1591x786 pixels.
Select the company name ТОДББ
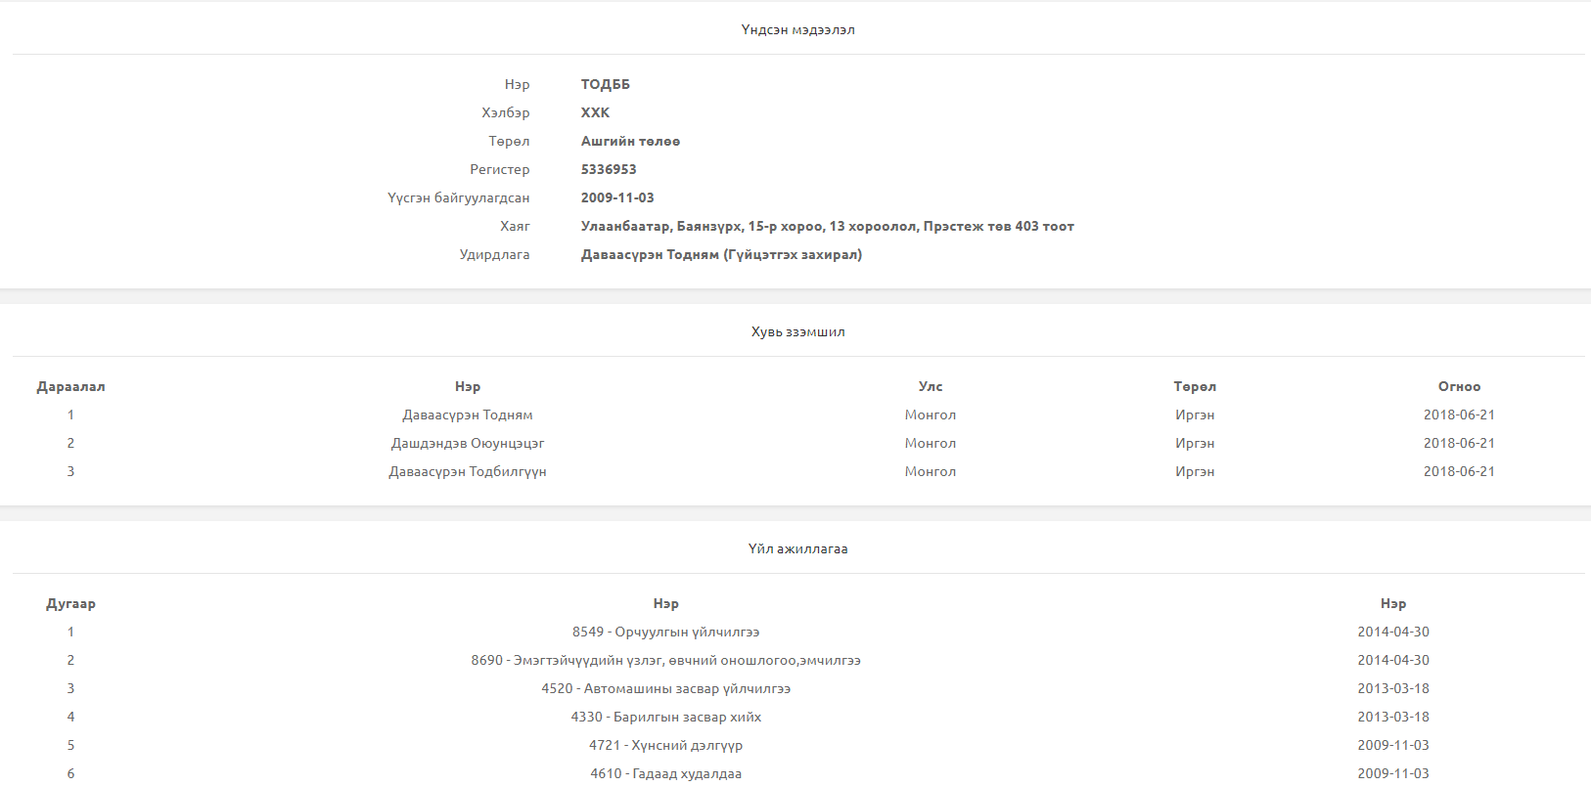[x=605, y=85]
